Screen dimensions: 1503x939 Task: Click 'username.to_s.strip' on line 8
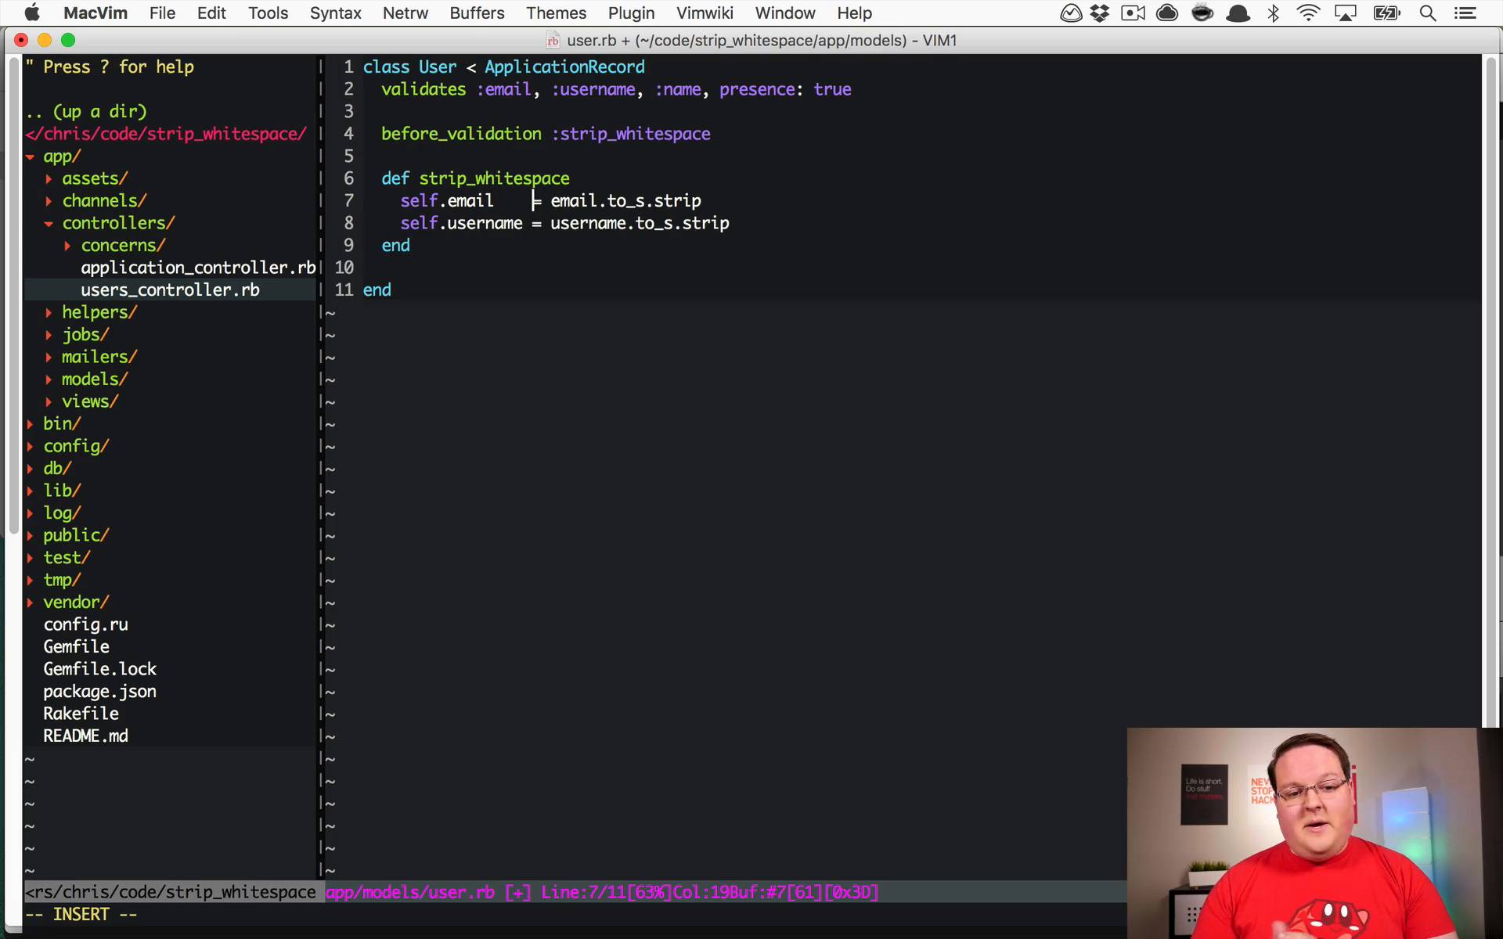[x=640, y=223]
